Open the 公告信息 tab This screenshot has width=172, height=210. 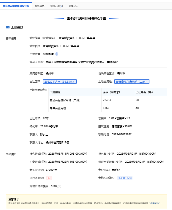[40, 6]
